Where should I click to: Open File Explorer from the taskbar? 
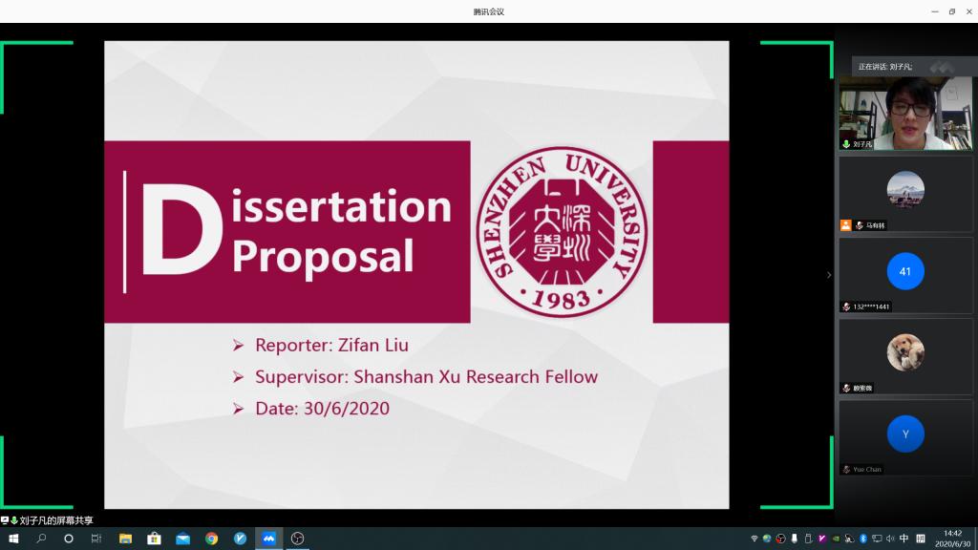coord(125,539)
